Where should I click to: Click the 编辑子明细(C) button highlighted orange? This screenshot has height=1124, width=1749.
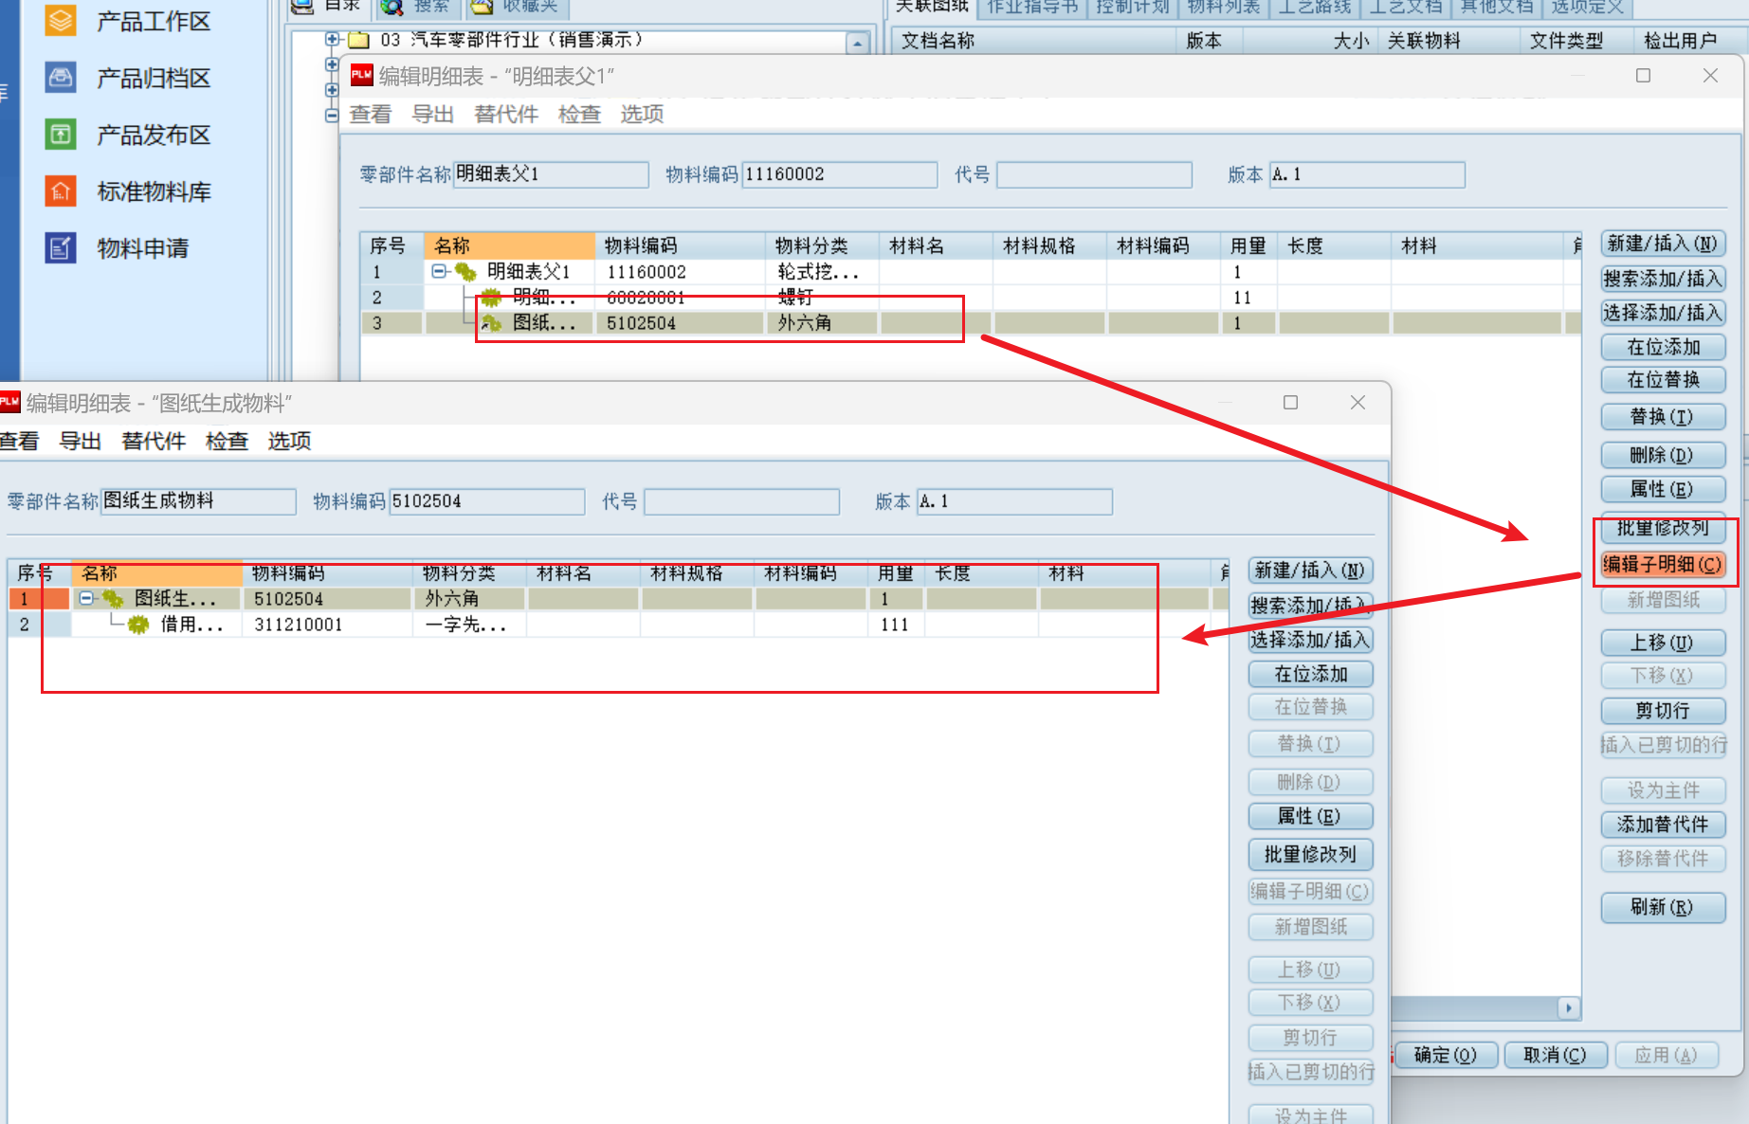tap(1662, 564)
